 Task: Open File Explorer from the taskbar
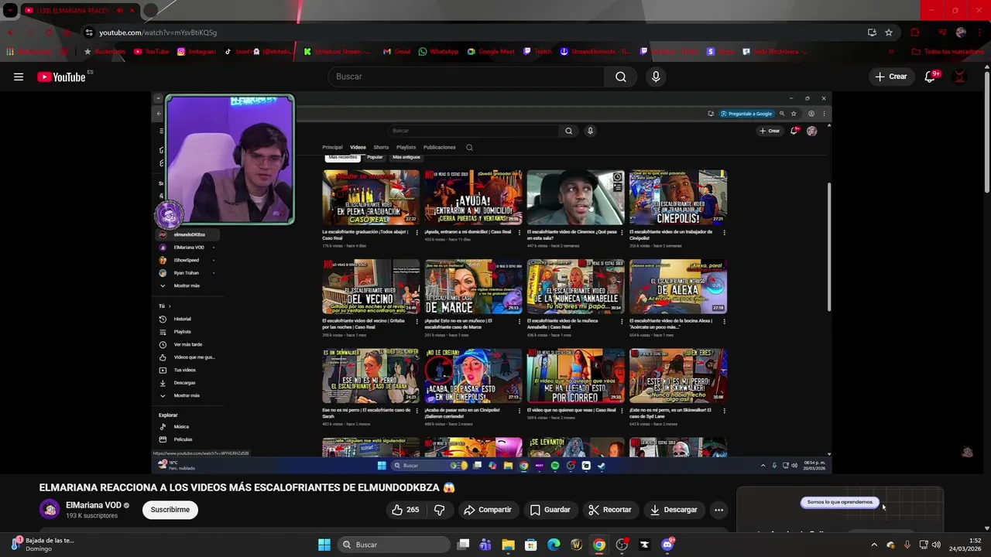click(509, 545)
